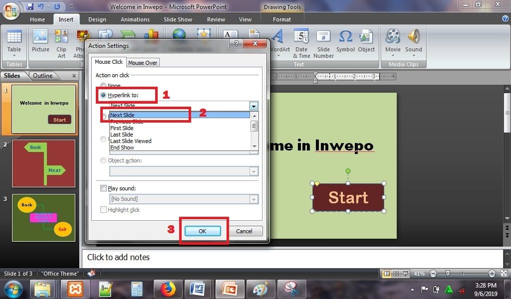
Task: Click the zoom in plus icon
Action: point(492,274)
